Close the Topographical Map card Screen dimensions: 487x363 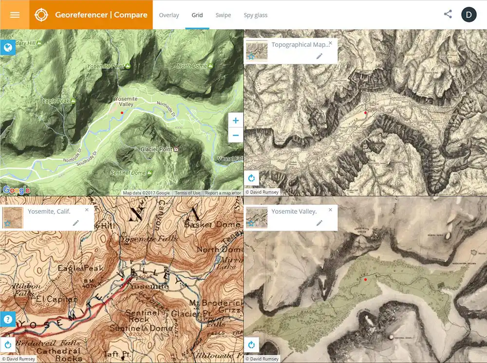point(331,43)
